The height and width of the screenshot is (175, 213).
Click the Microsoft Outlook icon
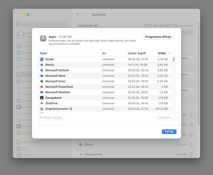[42, 70]
